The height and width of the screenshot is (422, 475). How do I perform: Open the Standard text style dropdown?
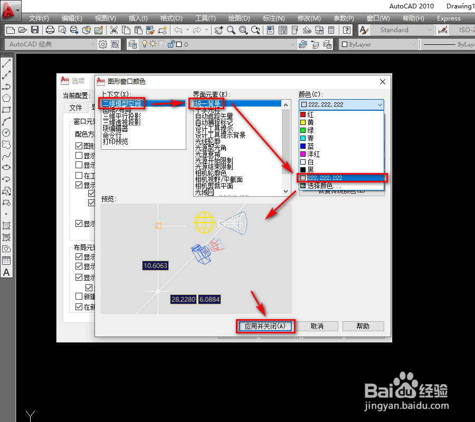402,30
